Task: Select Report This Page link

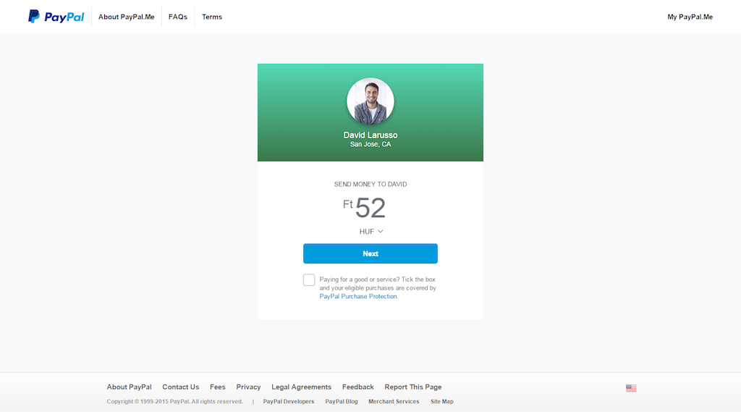Action: tap(412, 387)
